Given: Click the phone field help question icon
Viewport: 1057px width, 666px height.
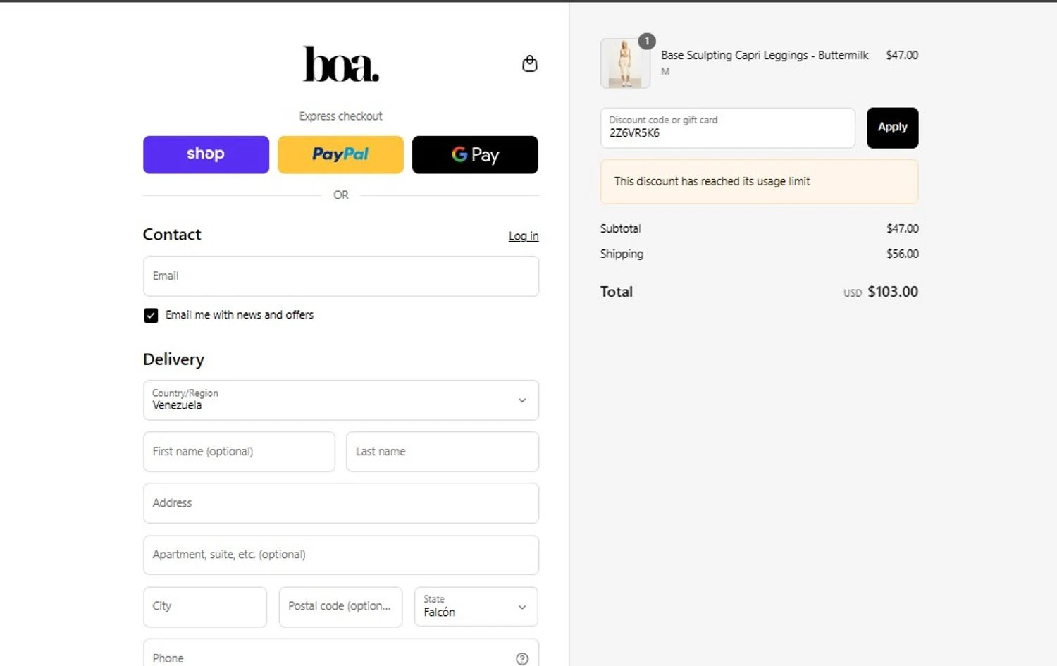Looking at the screenshot, I should 522,658.
